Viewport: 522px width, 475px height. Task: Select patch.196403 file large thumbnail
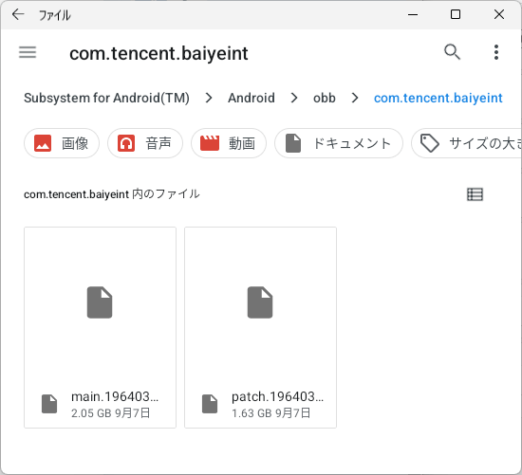coord(260,302)
